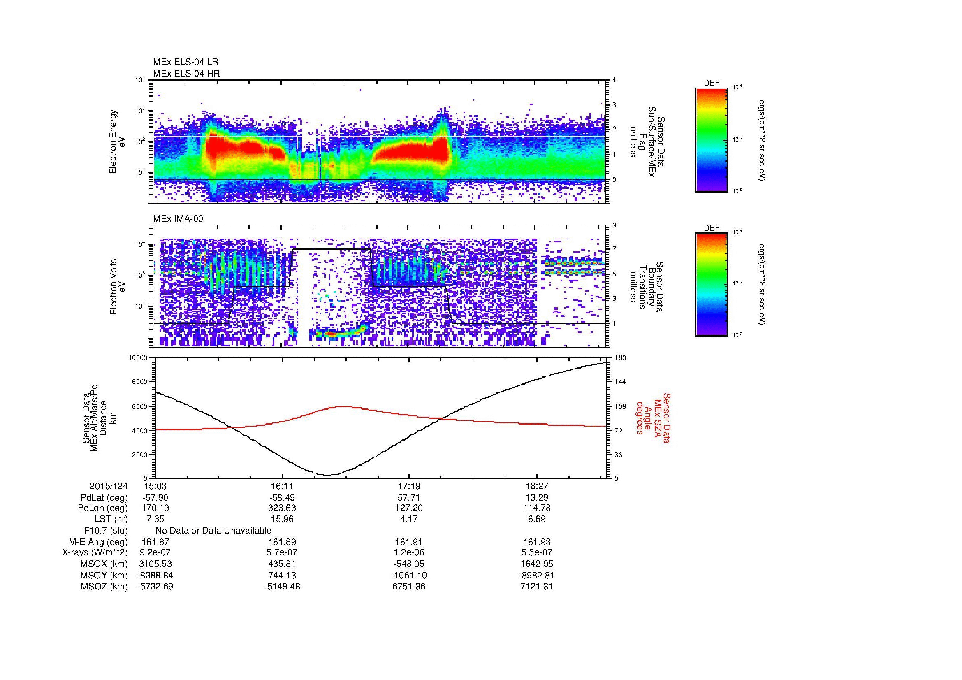This screenshot has width=962, height=680.
Task: Click the 'M-E Ang (deg)' row label
Action: 98,542
